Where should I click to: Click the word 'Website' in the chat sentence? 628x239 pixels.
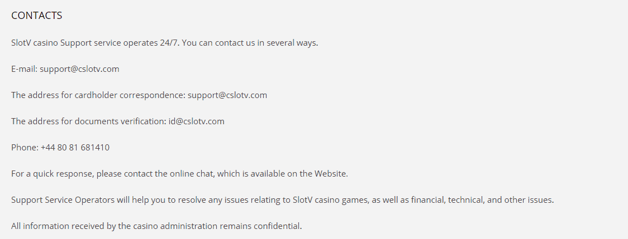[330, 174]
